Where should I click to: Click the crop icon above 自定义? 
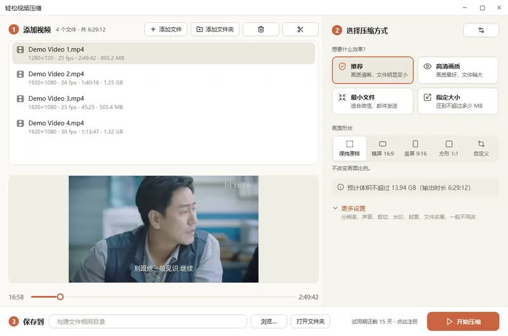(481, 144)
